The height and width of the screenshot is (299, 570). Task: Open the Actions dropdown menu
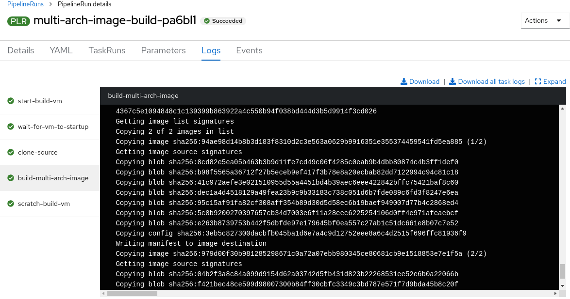tap(544, 20)
